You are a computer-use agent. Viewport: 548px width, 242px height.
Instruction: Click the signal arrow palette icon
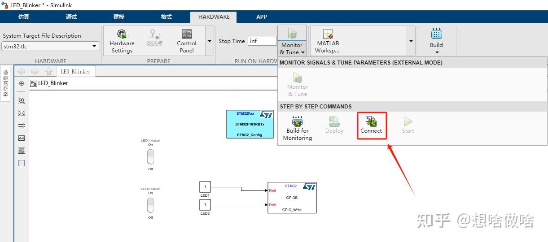click(22, 125)
